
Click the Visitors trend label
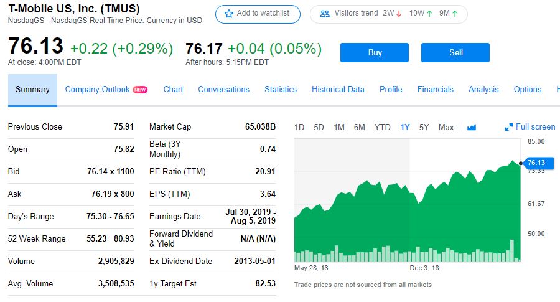click(x=356, y=13)
